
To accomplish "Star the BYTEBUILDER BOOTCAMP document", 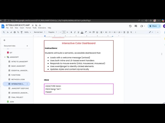I will [x=33, y=25].
